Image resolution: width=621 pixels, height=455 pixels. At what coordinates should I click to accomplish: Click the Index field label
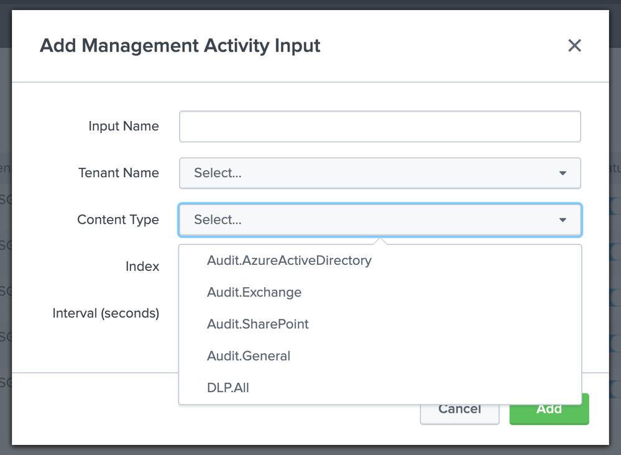142,266
